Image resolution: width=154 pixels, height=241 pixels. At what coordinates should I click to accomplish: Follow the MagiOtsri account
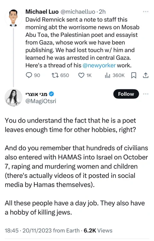pos(126,94)
